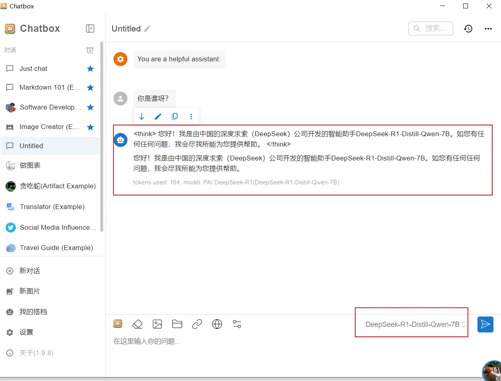Send the message with the paper plane button

(485, 324)
